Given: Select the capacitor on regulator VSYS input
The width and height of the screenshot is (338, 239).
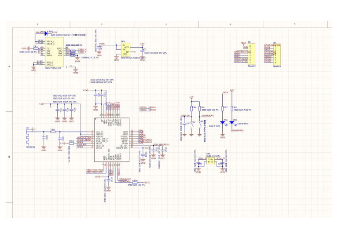Looking at the screenshot, I should [x=99, y=48].
